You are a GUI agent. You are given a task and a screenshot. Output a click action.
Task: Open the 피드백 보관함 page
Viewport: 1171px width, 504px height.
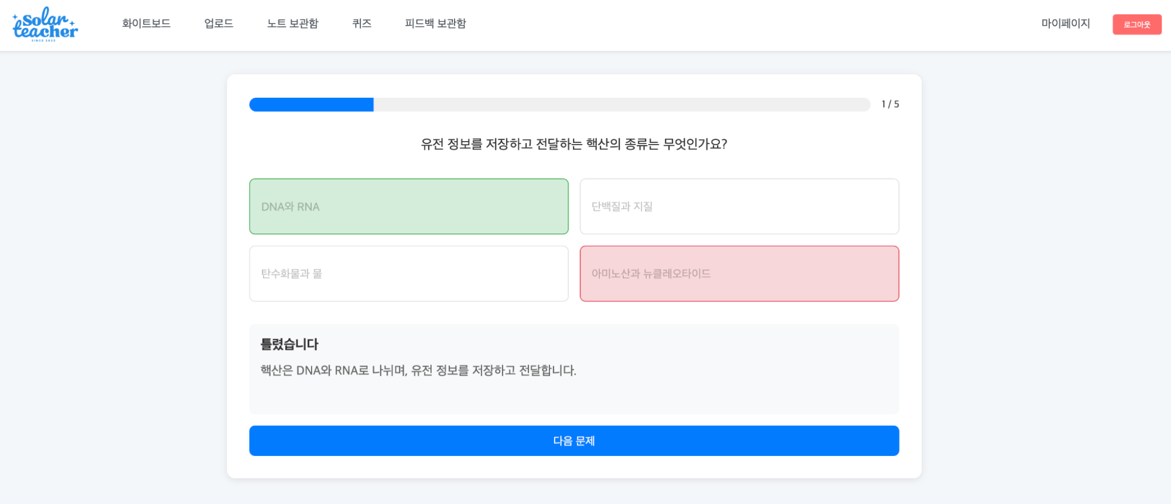click(x=435, y=23)
